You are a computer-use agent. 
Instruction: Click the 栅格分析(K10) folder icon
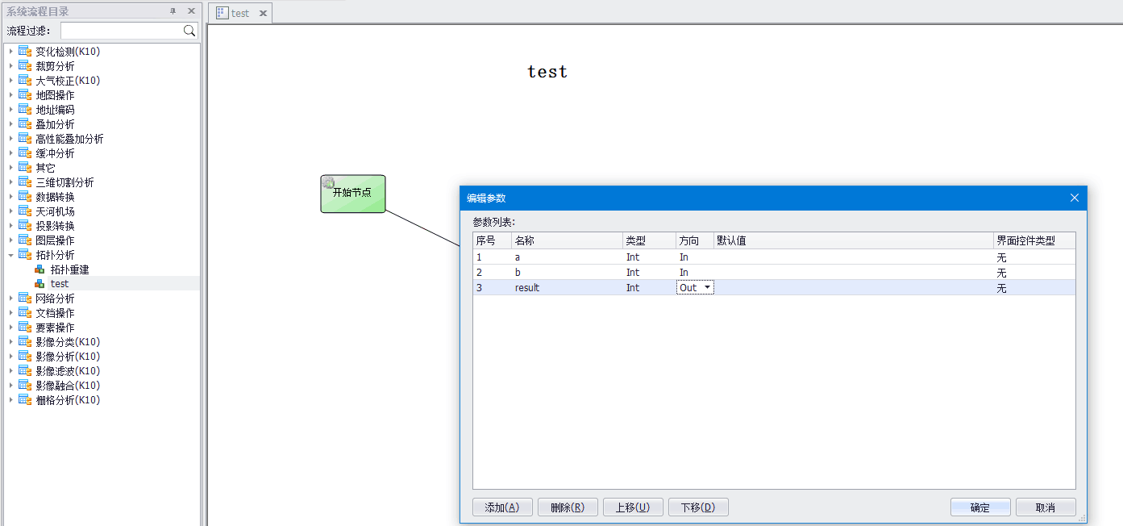pyautogui.click(x=25, y=400)
